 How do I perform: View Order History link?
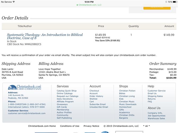click(96, 96)
